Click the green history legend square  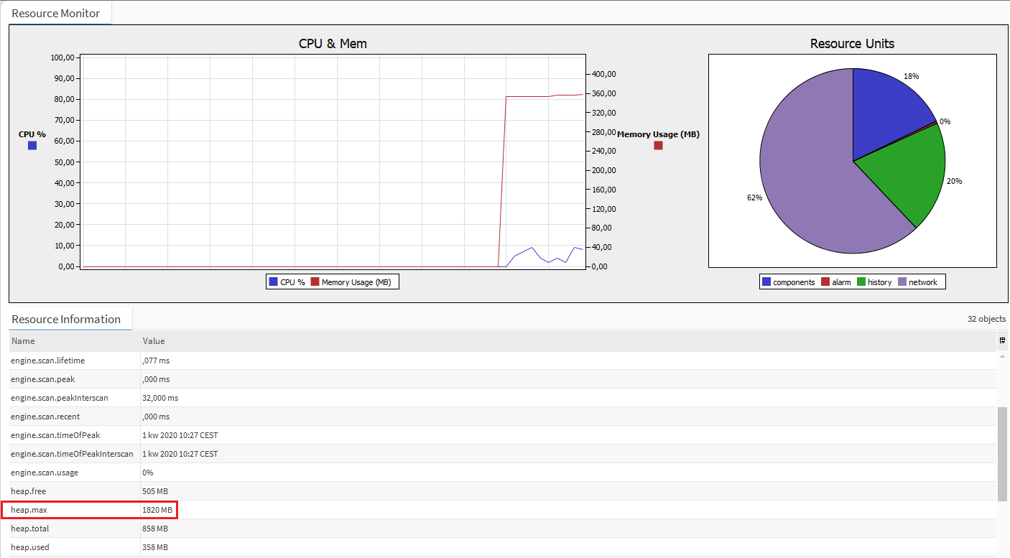pyautogui.click(x=861, y=282)
